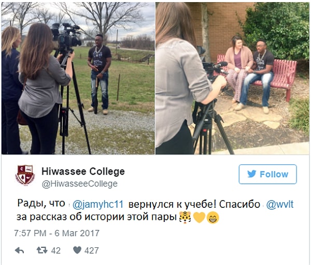Open the Hiwassee College profile name
The image size is (311, 265).
click(x=83, y=171)
